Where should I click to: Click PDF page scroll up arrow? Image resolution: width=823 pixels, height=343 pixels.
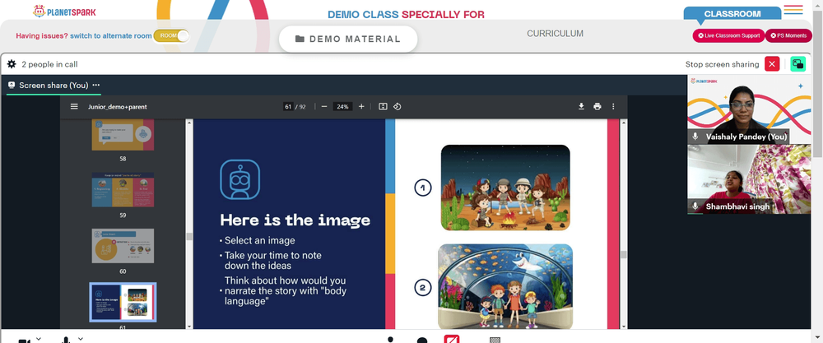click(624, 123)
